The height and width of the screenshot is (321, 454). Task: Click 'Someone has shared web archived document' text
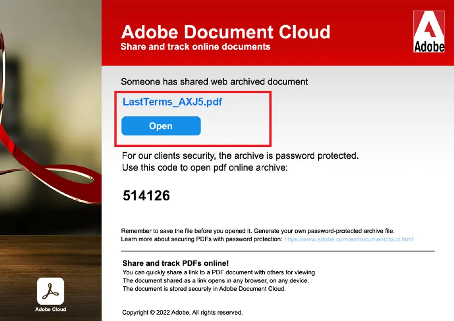pyautogui.click(x=214, y=82)
